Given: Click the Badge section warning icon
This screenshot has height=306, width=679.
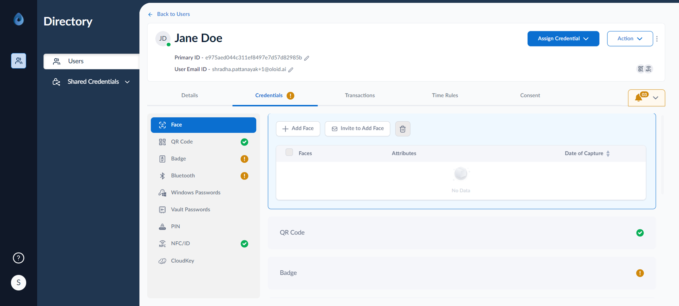Looking at the screenshot, I should point(640,273).
